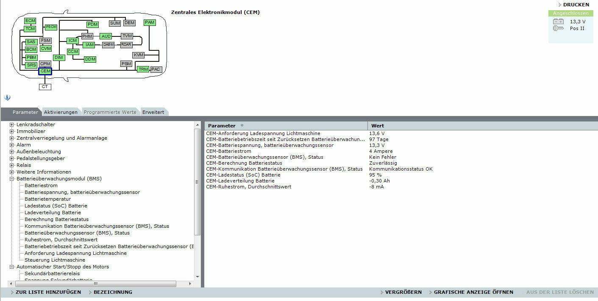Select the AUD audio module node

[x=106, y=36]
